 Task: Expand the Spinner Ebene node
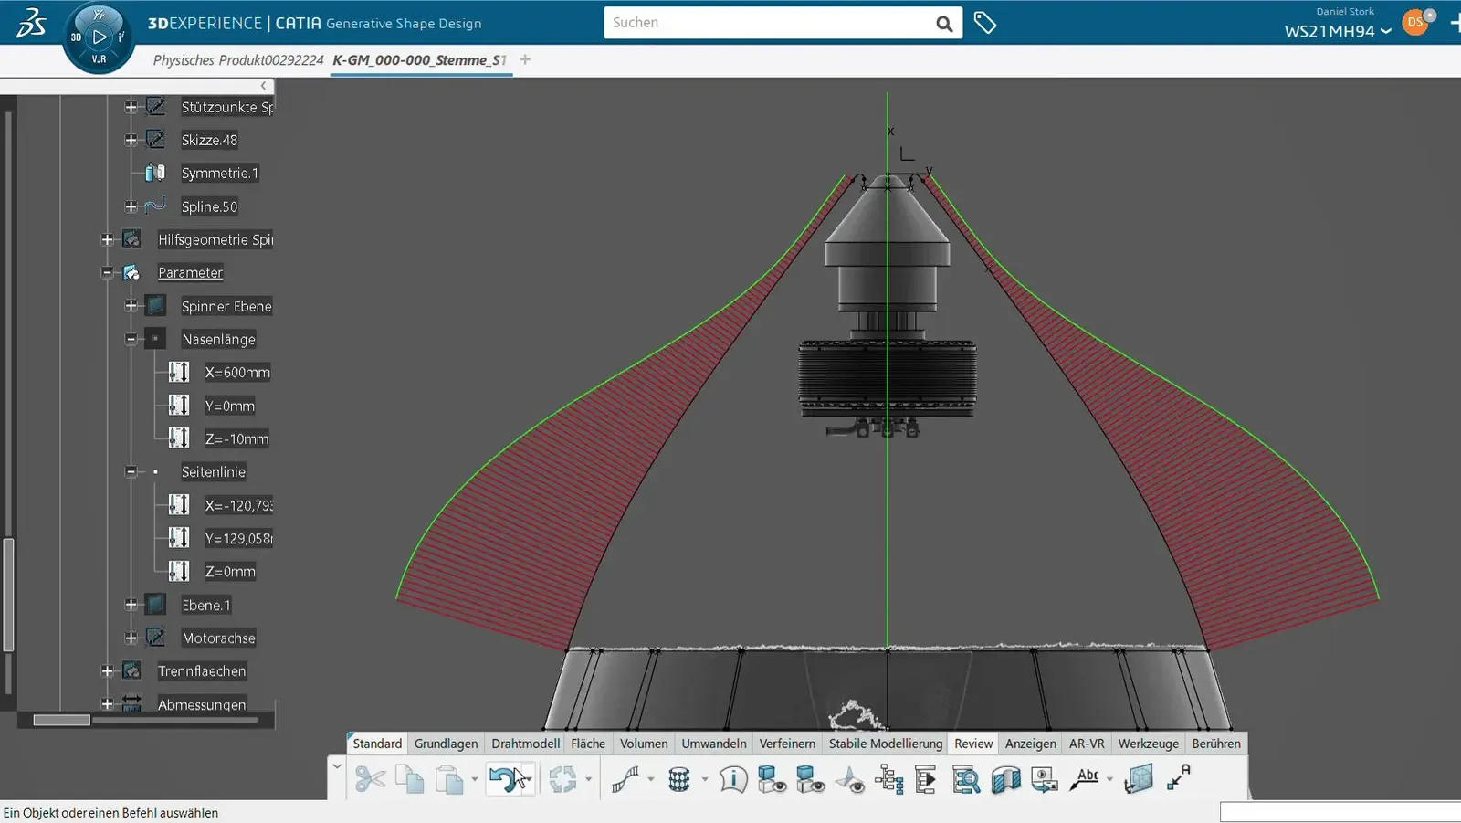[x=131, y=306]
